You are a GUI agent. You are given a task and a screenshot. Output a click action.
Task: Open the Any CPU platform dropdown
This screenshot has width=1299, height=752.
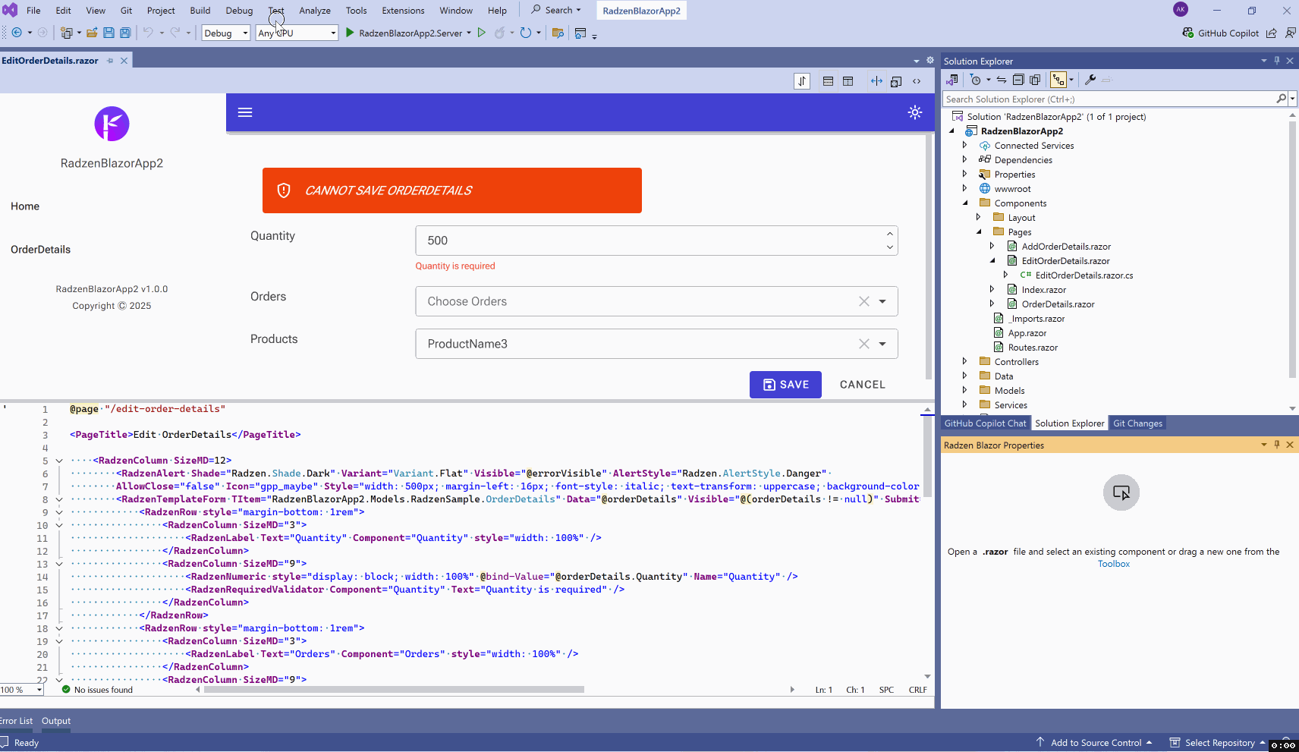click(297, 33)
